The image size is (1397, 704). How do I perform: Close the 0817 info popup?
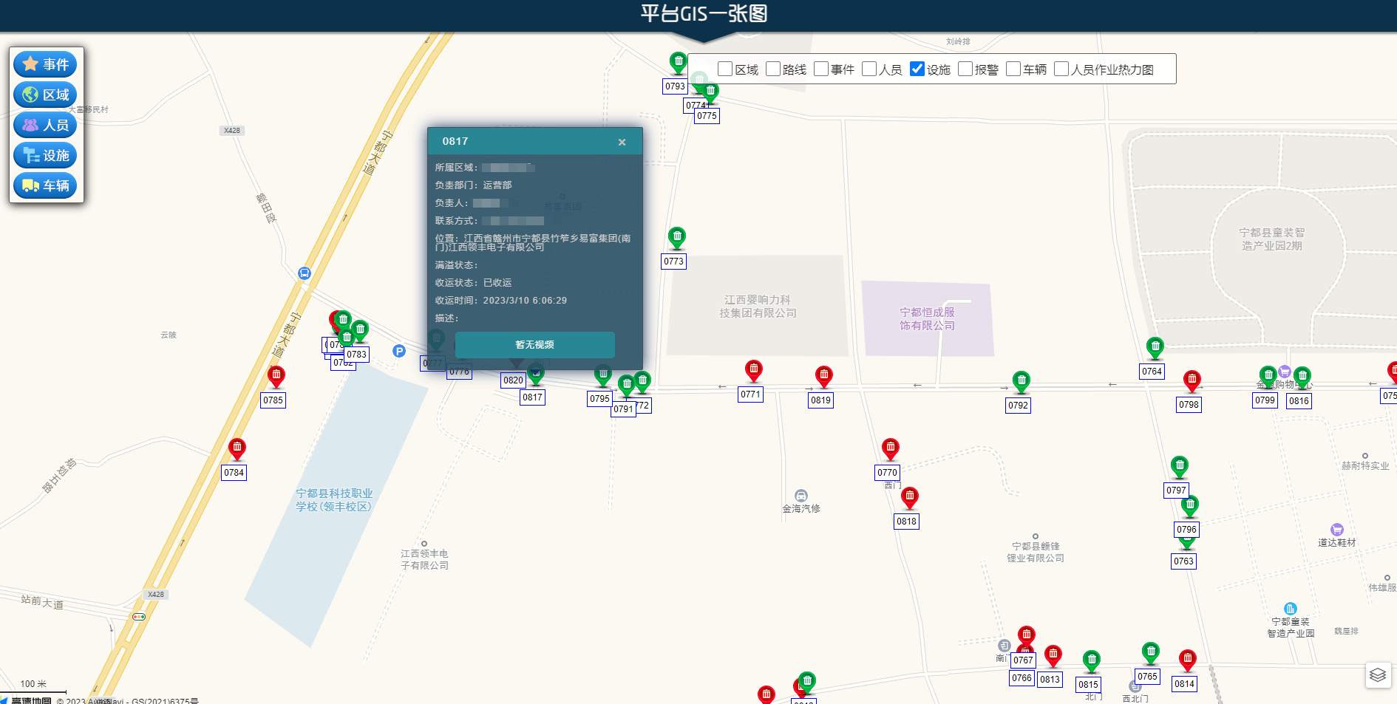[x=622, y=142]
